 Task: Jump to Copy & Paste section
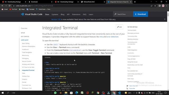tap(132, 59)
